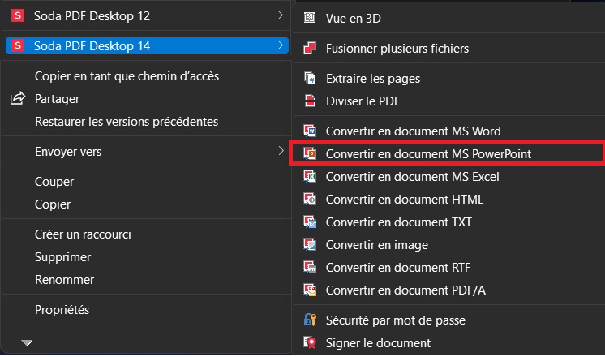
Task: Click the RTF conversion icon
Action: (x=310, y=267)
